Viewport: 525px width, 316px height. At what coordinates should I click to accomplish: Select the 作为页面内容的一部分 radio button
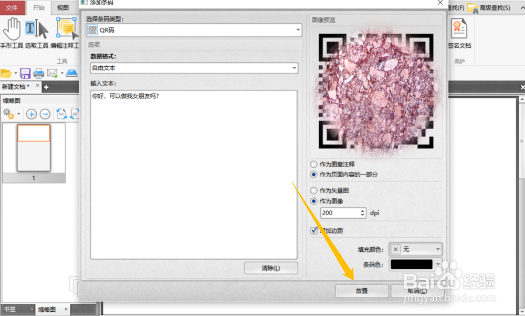point(314,175)
